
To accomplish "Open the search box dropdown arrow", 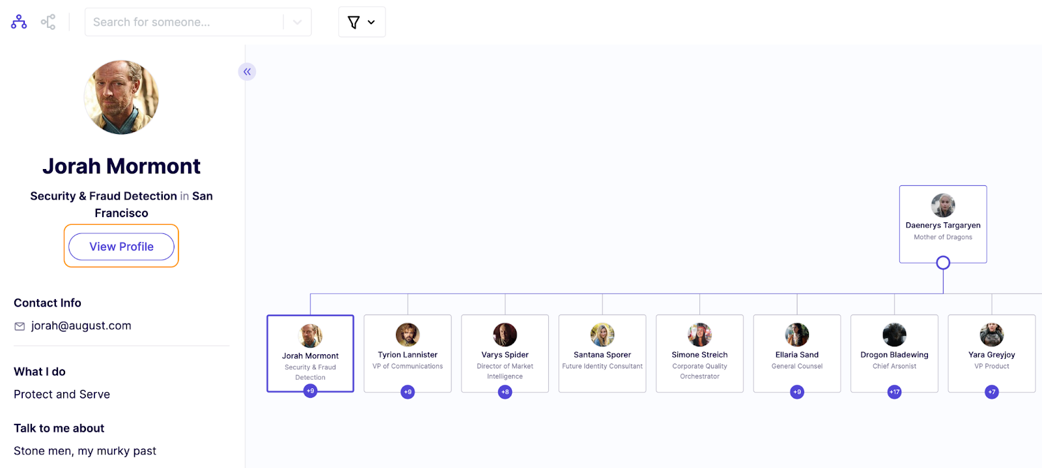I will coord(298,22).
